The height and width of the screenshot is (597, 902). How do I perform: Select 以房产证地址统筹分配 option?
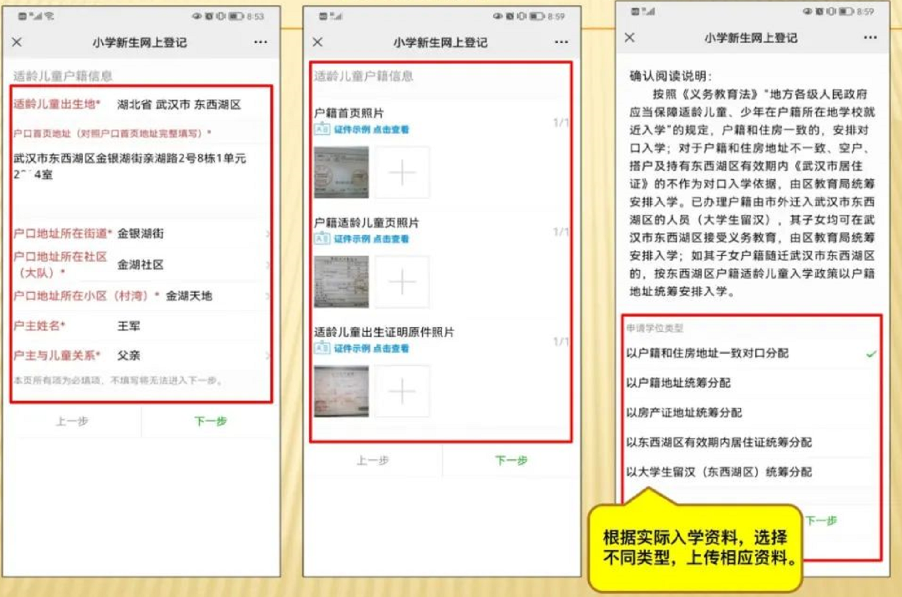(x=751, y=413)
